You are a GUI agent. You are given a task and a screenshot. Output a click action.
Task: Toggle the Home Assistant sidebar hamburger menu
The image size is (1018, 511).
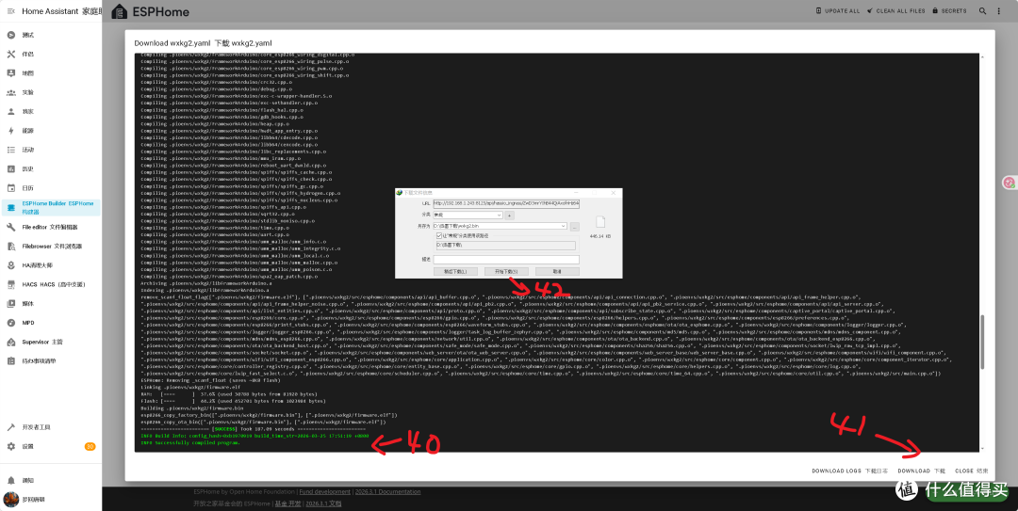click(10, 11)
